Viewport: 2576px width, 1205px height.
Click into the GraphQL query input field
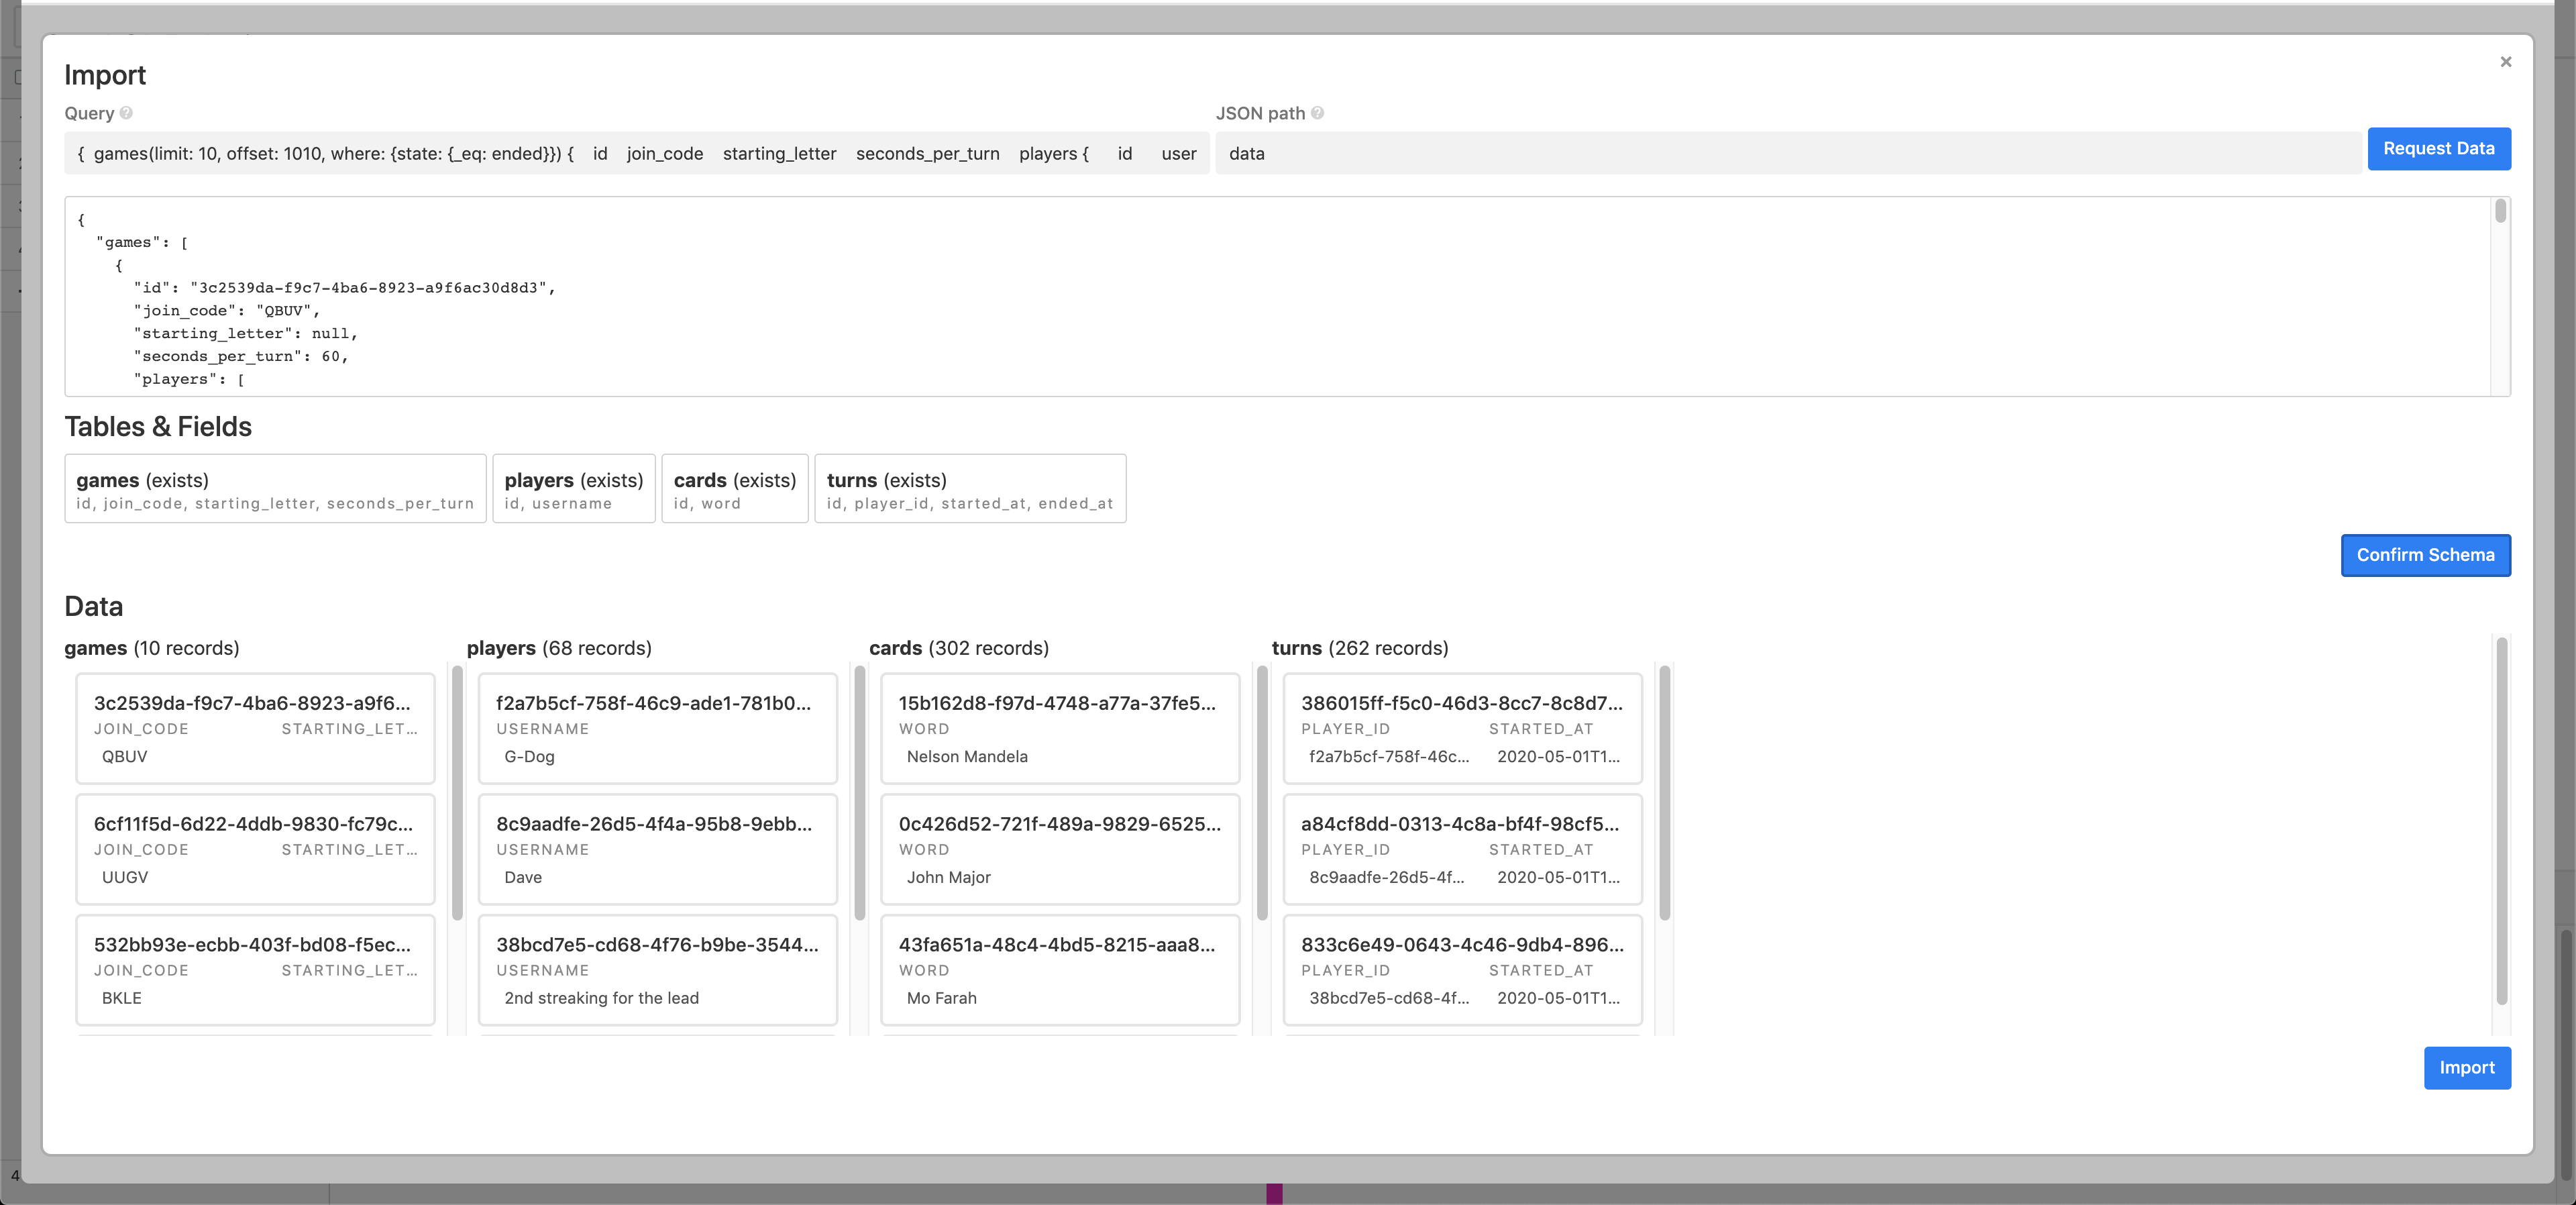636,153
